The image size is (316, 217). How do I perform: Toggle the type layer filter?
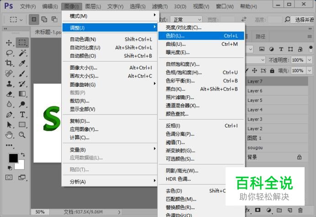pyautogui.click(x=281, y=49)
